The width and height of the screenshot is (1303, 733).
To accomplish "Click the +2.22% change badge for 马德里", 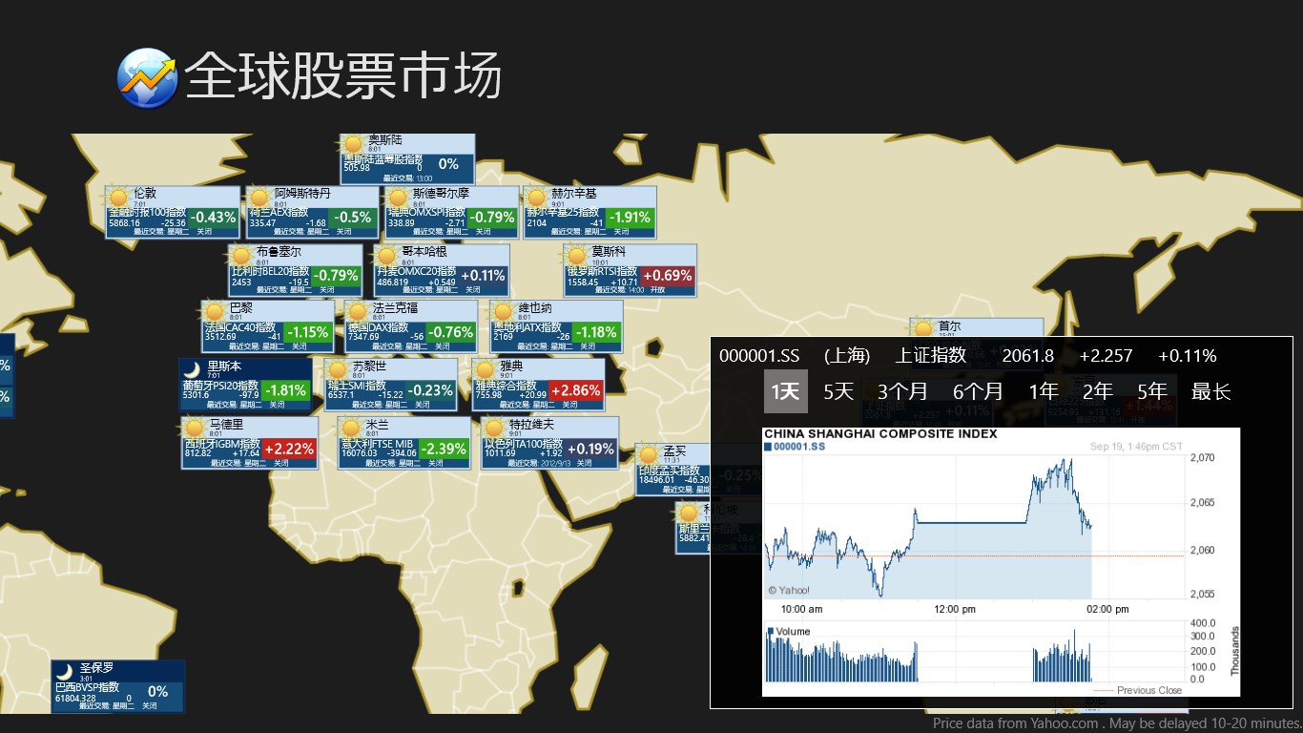I will coord(290,449).
